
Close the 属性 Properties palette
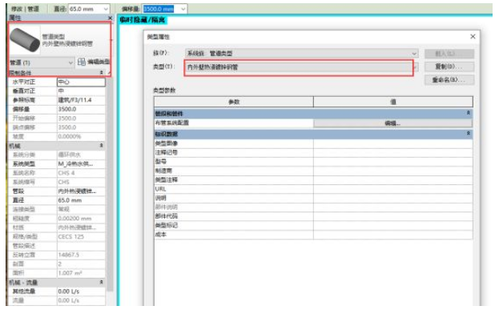click(110, 18)
